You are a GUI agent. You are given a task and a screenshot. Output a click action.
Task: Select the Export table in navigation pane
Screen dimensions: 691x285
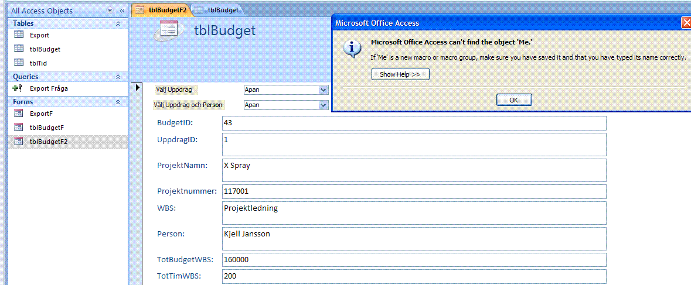67,35
